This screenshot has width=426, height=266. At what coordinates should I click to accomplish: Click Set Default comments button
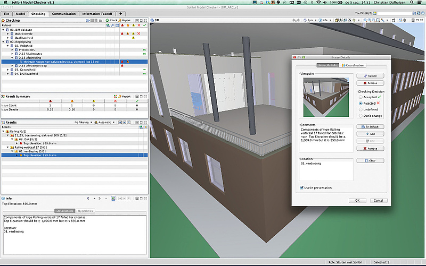370,127
